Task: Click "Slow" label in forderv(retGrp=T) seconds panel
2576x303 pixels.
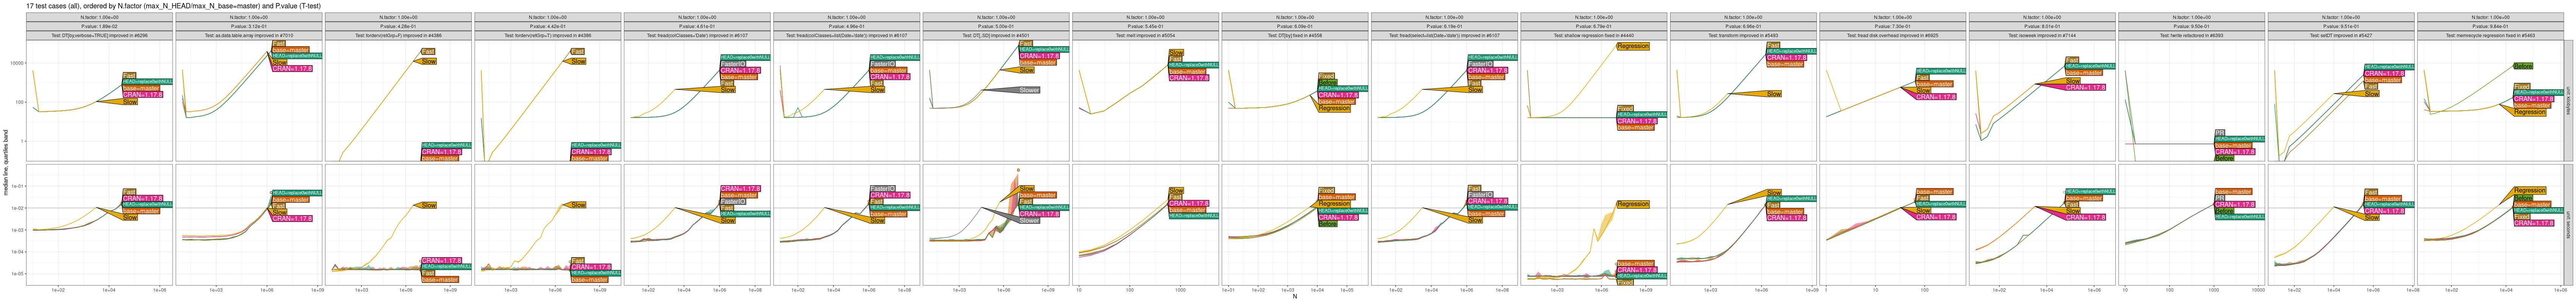Action: click(578, 205)
